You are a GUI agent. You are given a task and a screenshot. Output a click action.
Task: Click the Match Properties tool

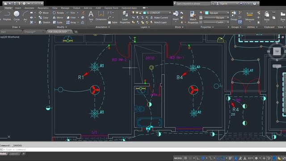(193, 17)
